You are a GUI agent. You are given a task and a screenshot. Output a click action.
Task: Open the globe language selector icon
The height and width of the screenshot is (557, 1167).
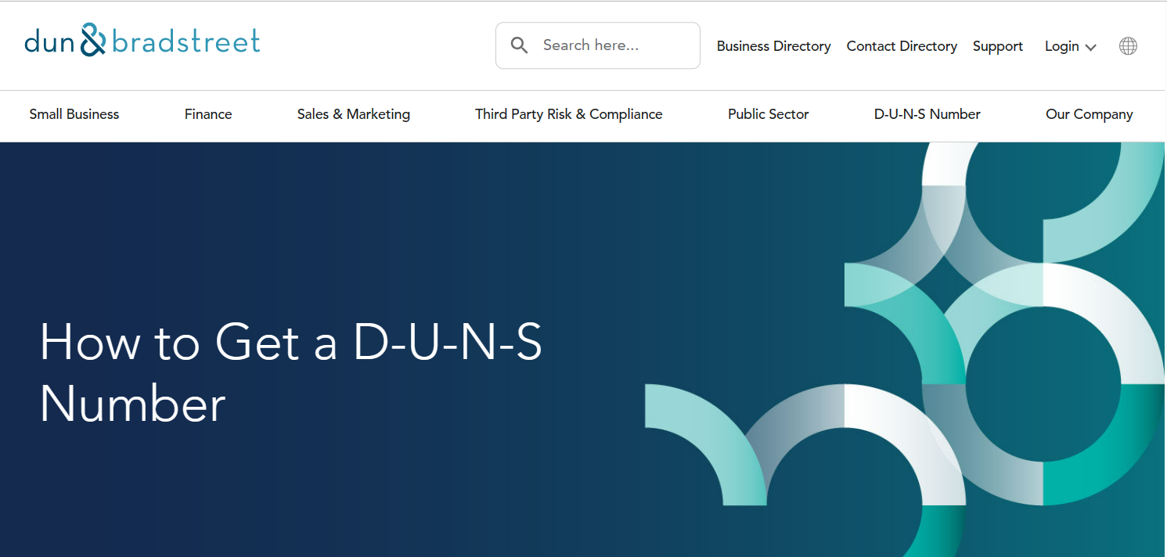(x=1128, y=45)
